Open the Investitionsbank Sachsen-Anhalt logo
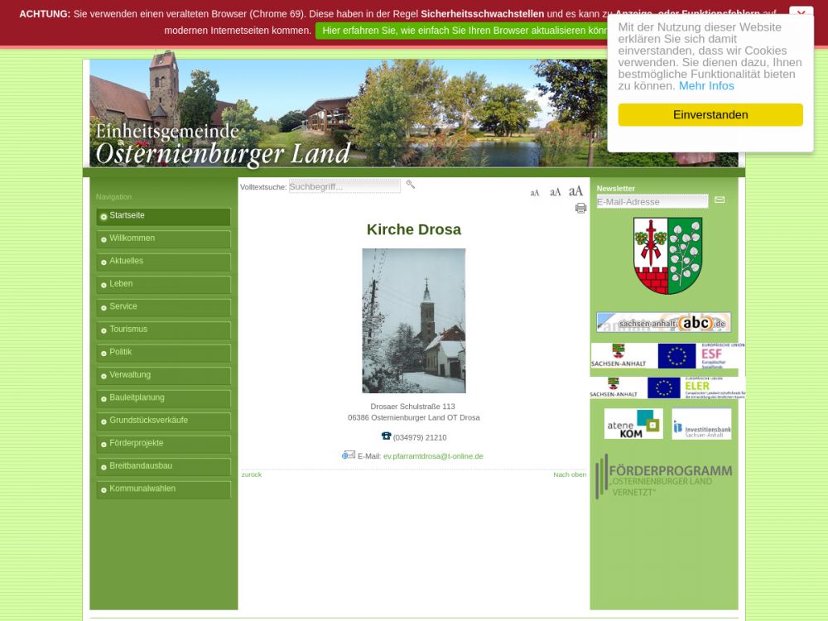This screenshot has height=621, width=828. [x=701, y=423]
